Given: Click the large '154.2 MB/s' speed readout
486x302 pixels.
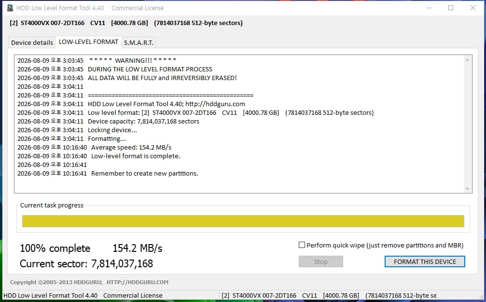Looking at the screenshot, I should pos(138,248).
